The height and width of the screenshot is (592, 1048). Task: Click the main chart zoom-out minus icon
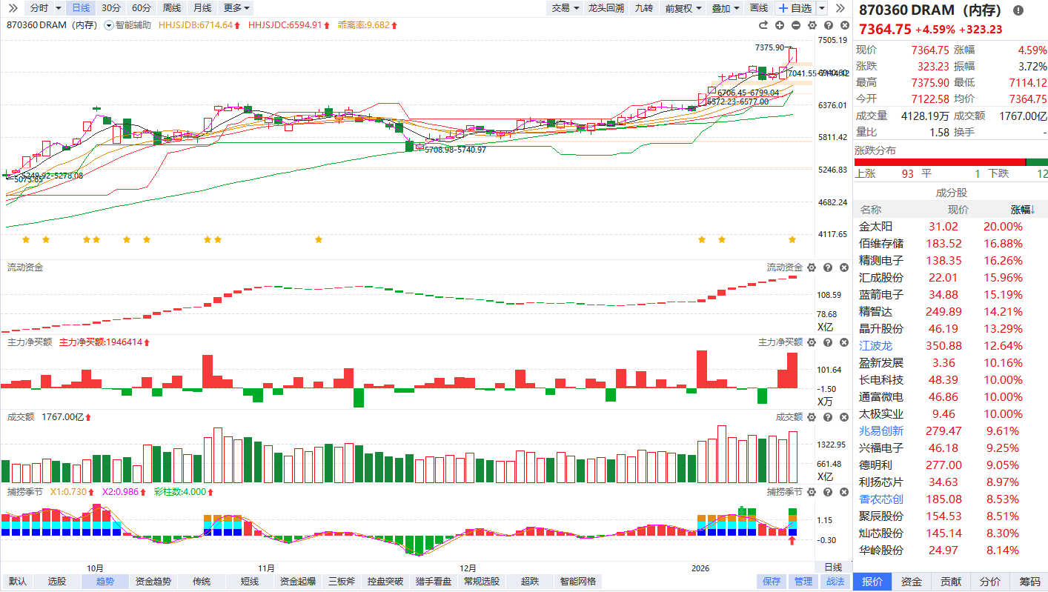tap(796, 25)
